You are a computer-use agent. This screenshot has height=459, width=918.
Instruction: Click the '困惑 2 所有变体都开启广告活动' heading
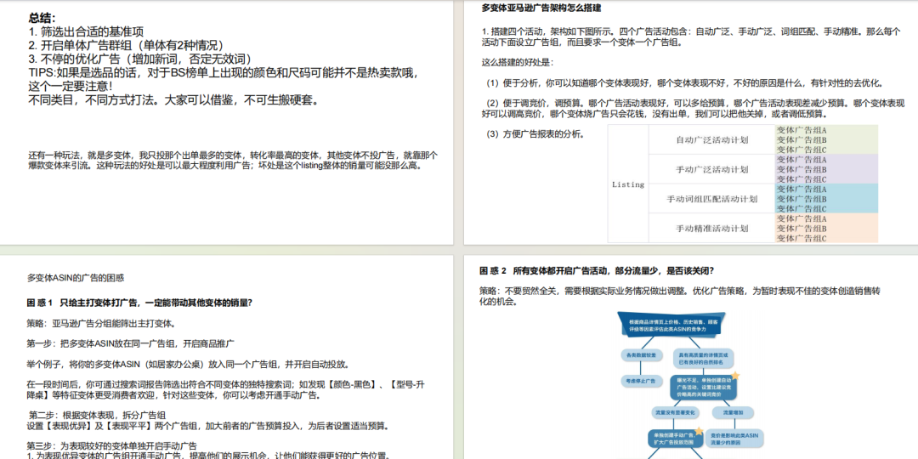click(x=598, y=270)
